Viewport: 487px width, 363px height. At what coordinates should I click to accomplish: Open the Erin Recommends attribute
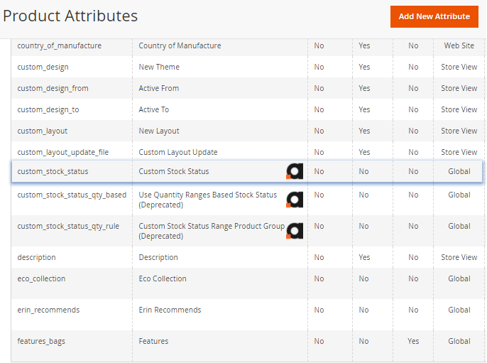170,310
